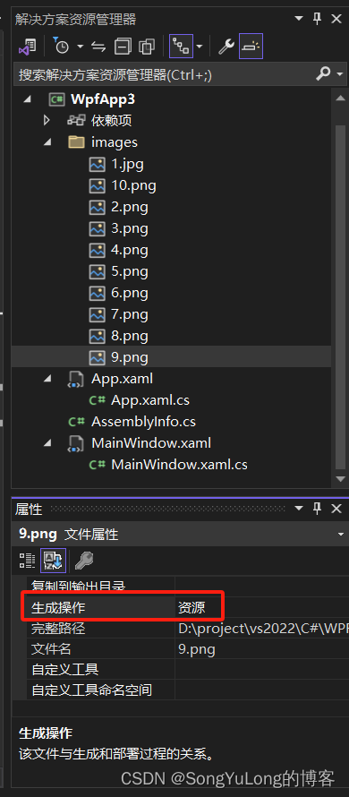Select the images folder
Viewport: 349px width, 797px height.
point(115,142)
